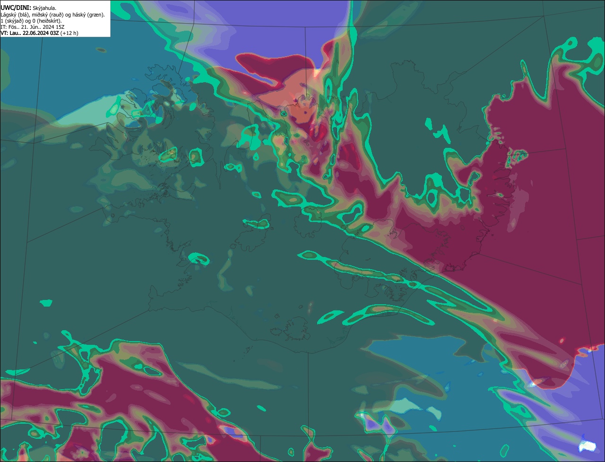Click the "1 (skýjað) og 0 (heiðskírt)." legend line

tap(31, 21)
